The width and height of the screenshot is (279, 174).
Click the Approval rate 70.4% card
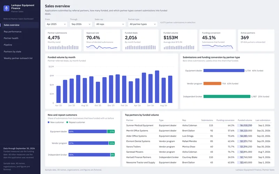(102, 40)
